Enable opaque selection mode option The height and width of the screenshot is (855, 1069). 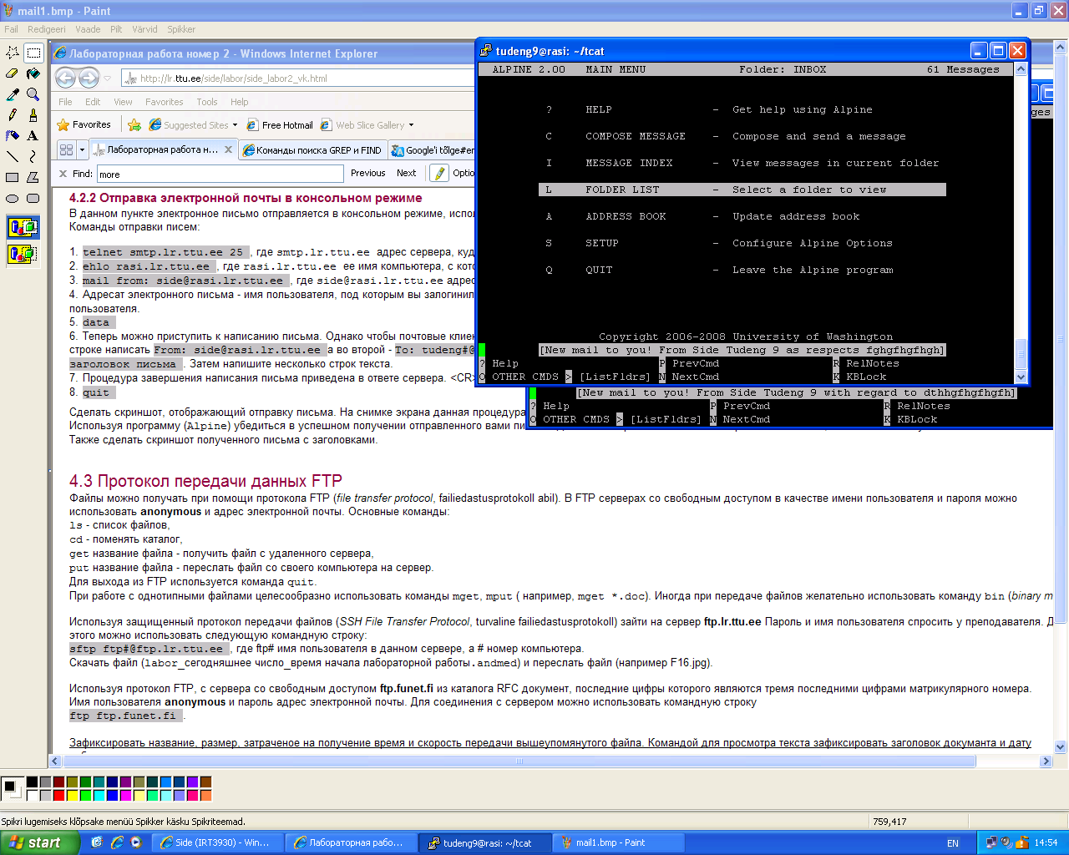pyautogui.click(x=23, y=226)
